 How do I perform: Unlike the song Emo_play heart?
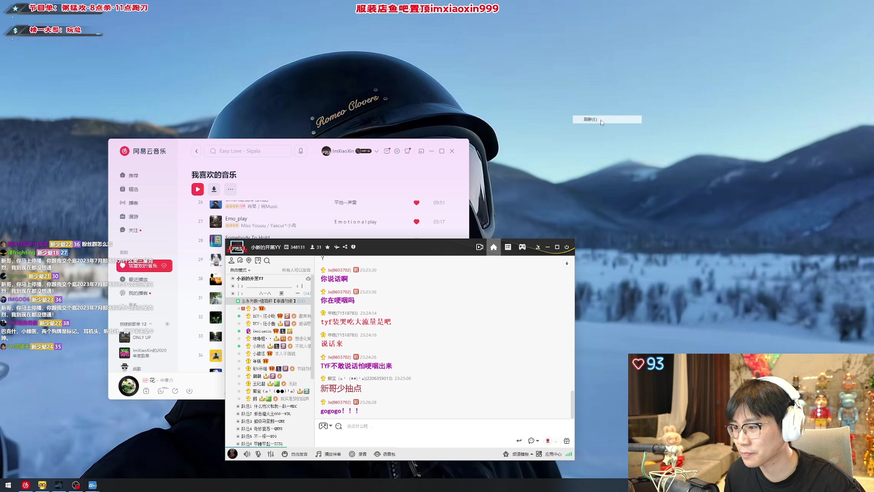tap(416, 222)
